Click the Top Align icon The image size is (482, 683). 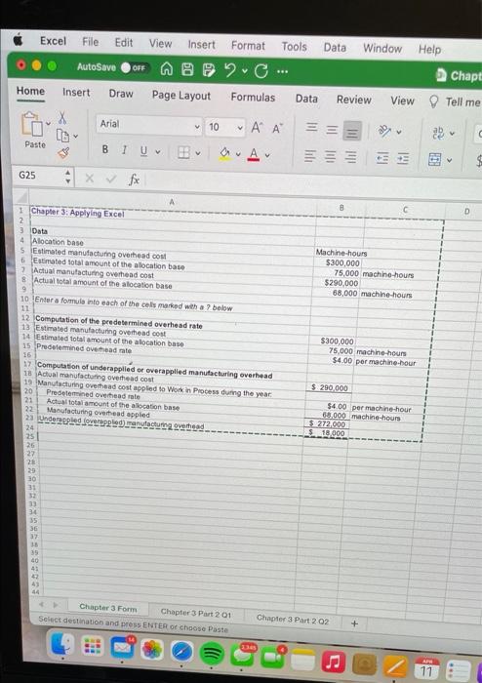click(x=311, y=127)
